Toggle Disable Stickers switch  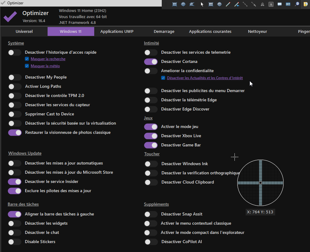(x=15, y=242)
